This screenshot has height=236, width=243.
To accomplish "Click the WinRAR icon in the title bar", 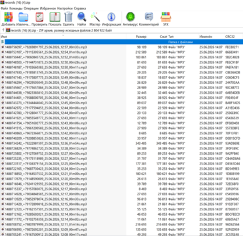I will click(x=2, y=3).
